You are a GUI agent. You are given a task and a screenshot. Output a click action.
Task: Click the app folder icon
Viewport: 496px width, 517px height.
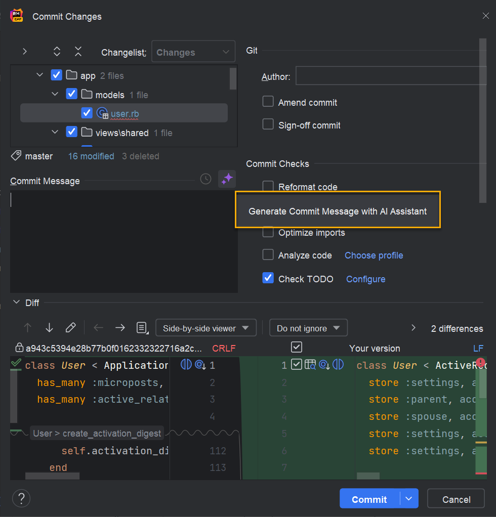pyautogui.click(x=71, y=75)
